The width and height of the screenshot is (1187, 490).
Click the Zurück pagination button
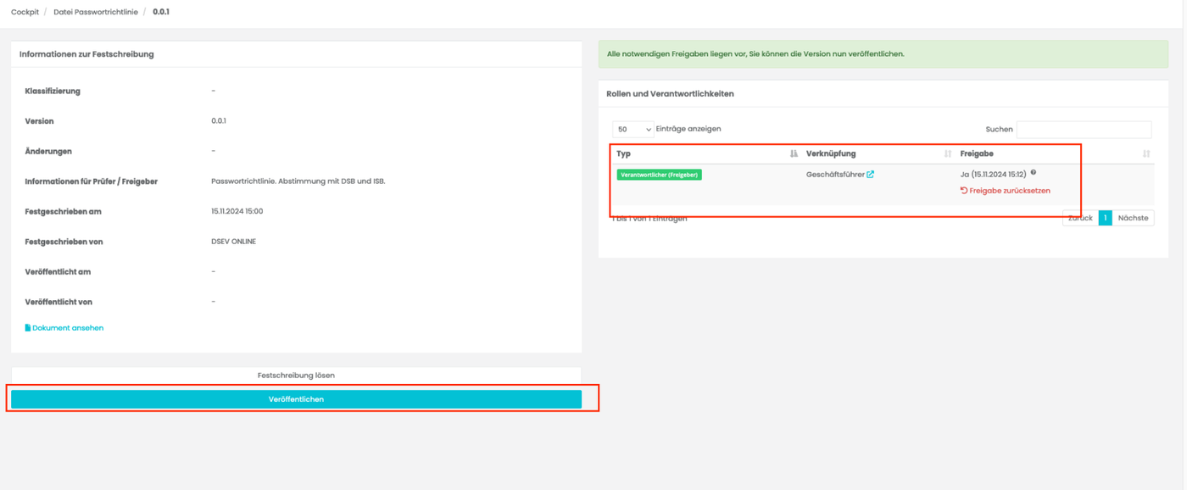[x=1080, y=218]
